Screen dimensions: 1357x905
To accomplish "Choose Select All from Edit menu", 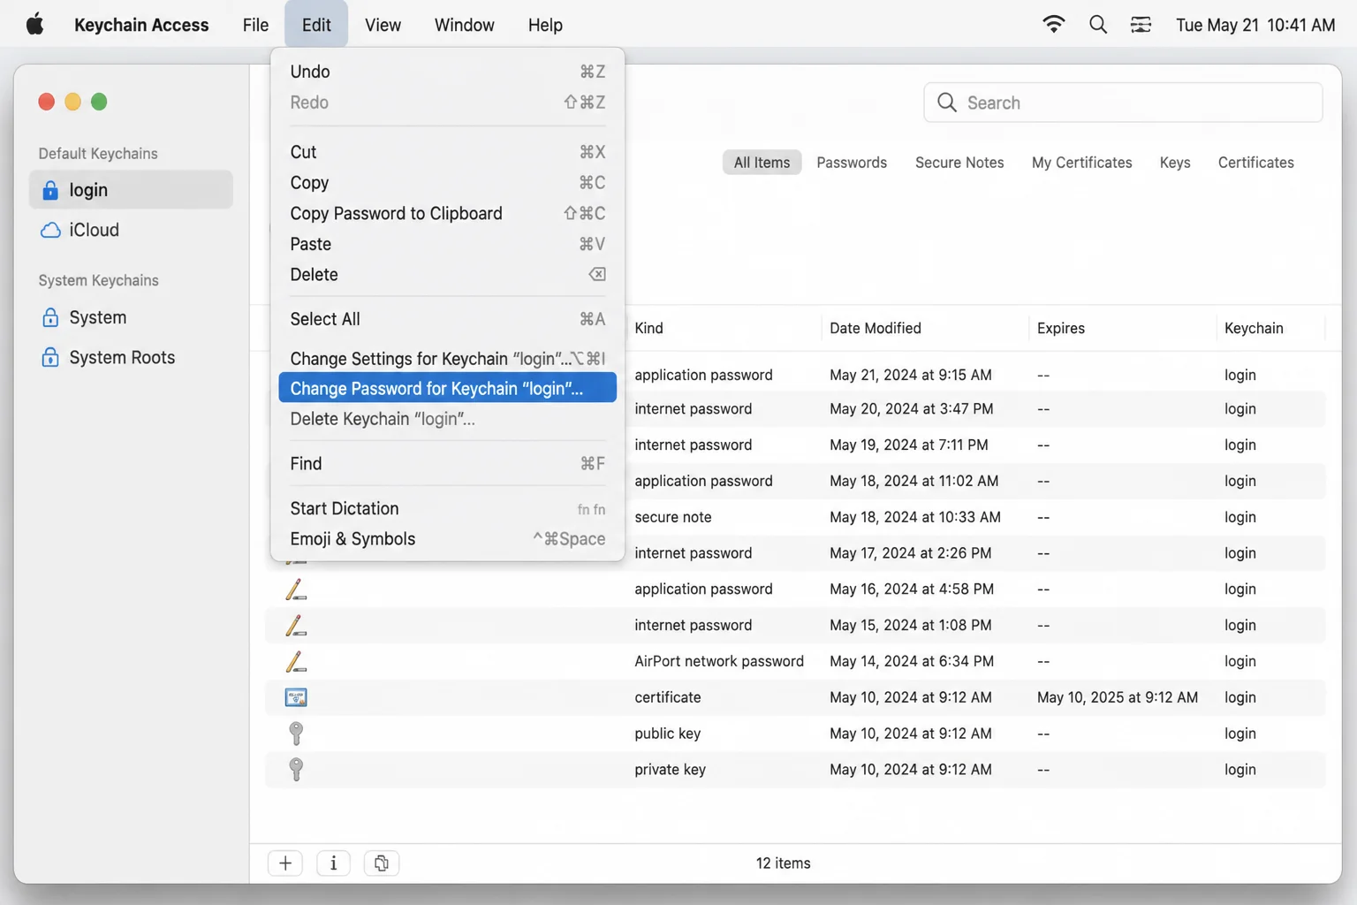I will (447, 319).
